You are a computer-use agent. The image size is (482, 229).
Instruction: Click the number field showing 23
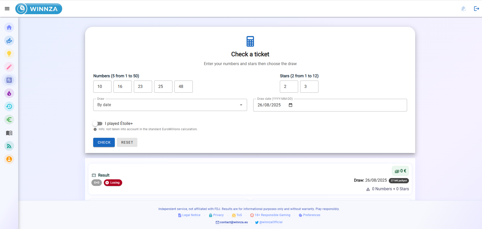pos(143,87)
